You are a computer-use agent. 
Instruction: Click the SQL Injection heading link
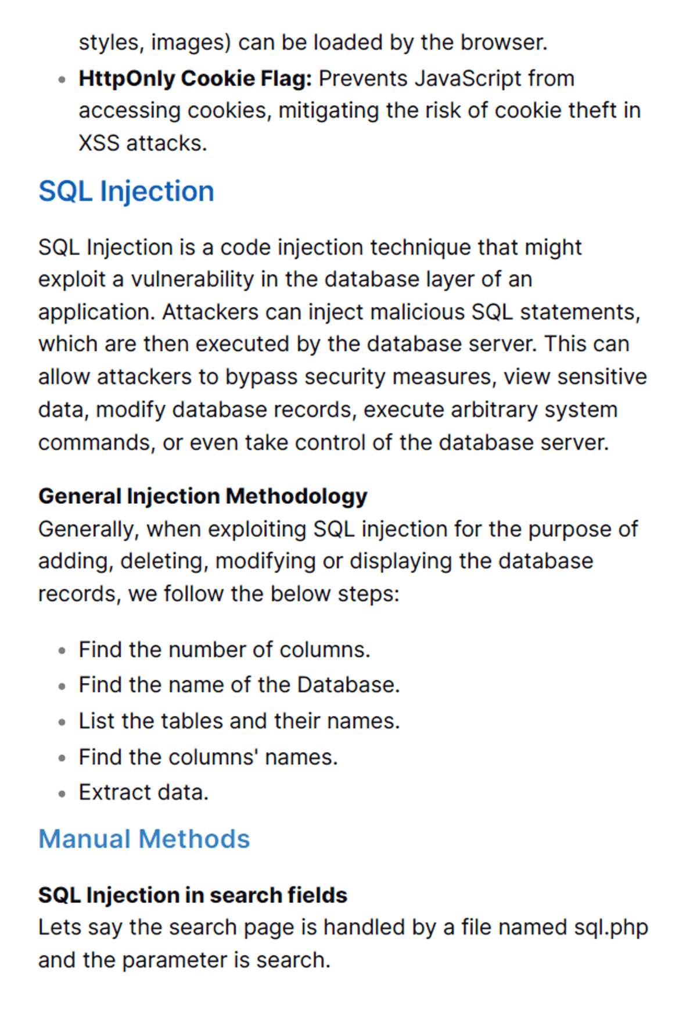click(126, 191)
